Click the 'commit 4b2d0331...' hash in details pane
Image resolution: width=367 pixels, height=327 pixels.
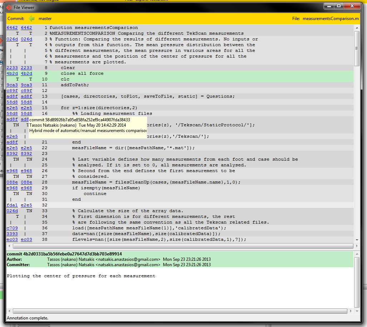(x=64, y=254)
